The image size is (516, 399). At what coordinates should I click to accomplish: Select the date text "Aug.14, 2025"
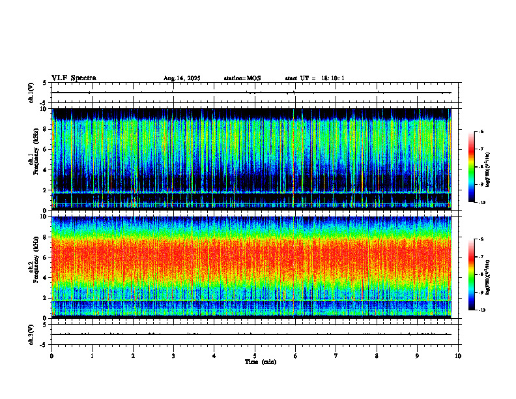182,78
